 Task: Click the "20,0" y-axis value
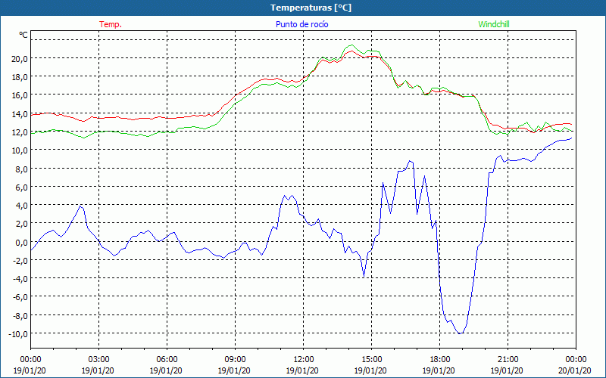tap(20, 59)
